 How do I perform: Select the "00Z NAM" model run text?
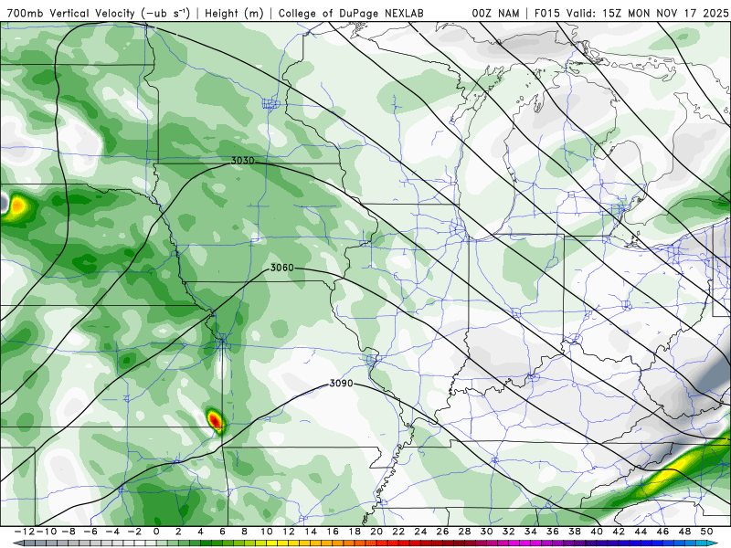click(x=495, y=13)
